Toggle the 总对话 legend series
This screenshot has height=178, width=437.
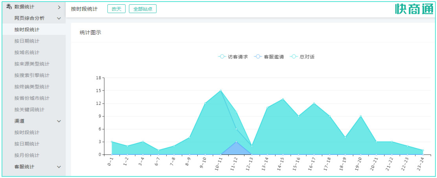pos(302,56)
